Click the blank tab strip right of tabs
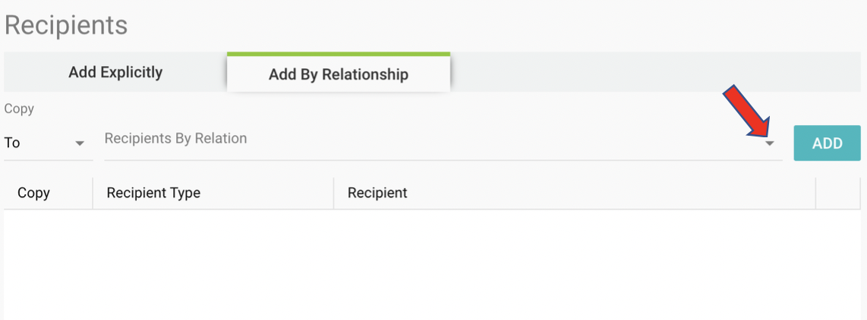The image size is (867, 320). tap(653, 73)
